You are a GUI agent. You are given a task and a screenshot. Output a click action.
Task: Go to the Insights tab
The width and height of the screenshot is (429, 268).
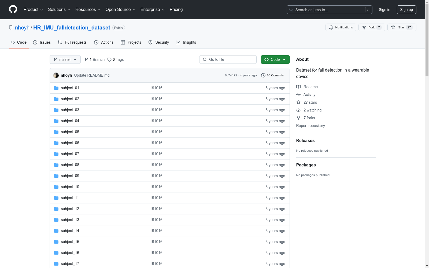point(186,42)
